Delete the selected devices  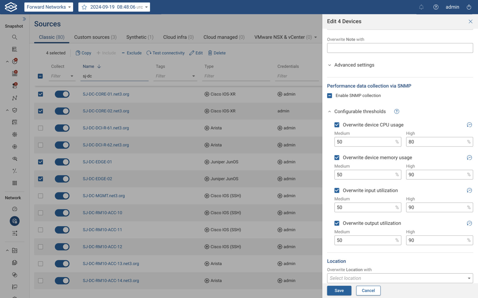(217, 53)
